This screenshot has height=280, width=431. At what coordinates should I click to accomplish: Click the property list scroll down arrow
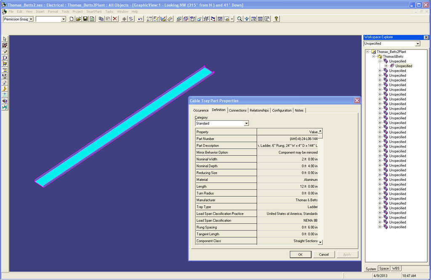coord(320,242)
